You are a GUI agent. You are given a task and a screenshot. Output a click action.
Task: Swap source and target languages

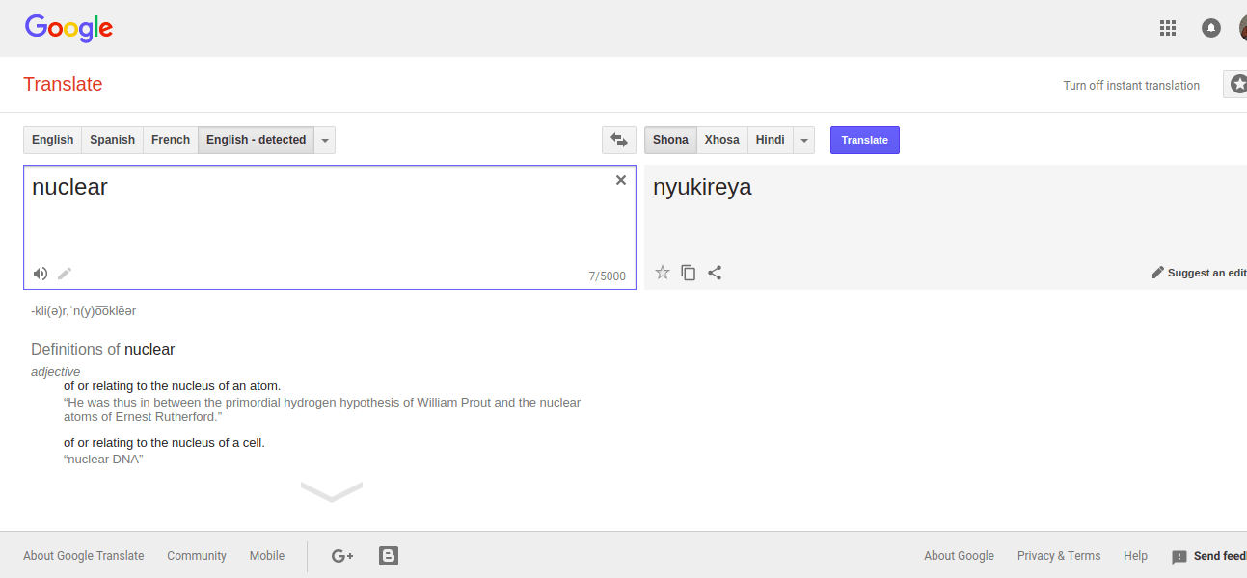[x=619, y=140]
